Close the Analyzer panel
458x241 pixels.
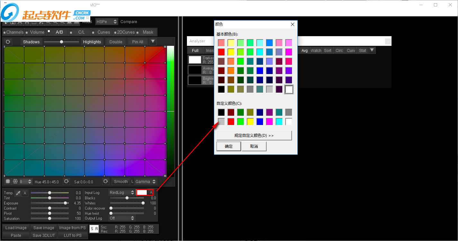(x=388, y=41)
